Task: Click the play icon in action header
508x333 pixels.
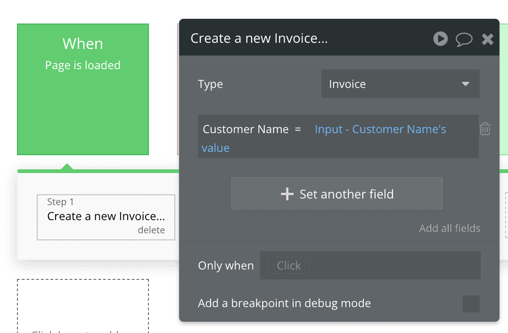Action: click(440, 39)
